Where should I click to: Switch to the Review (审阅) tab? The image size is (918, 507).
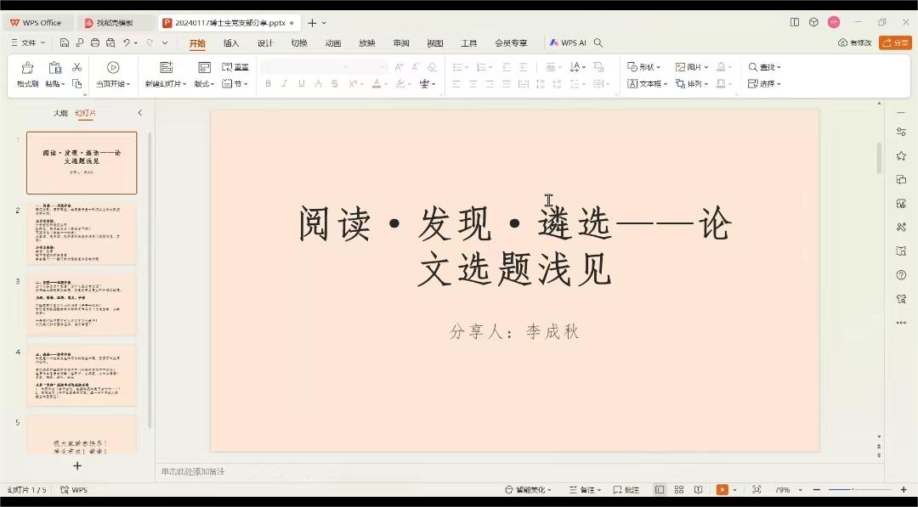401,42
